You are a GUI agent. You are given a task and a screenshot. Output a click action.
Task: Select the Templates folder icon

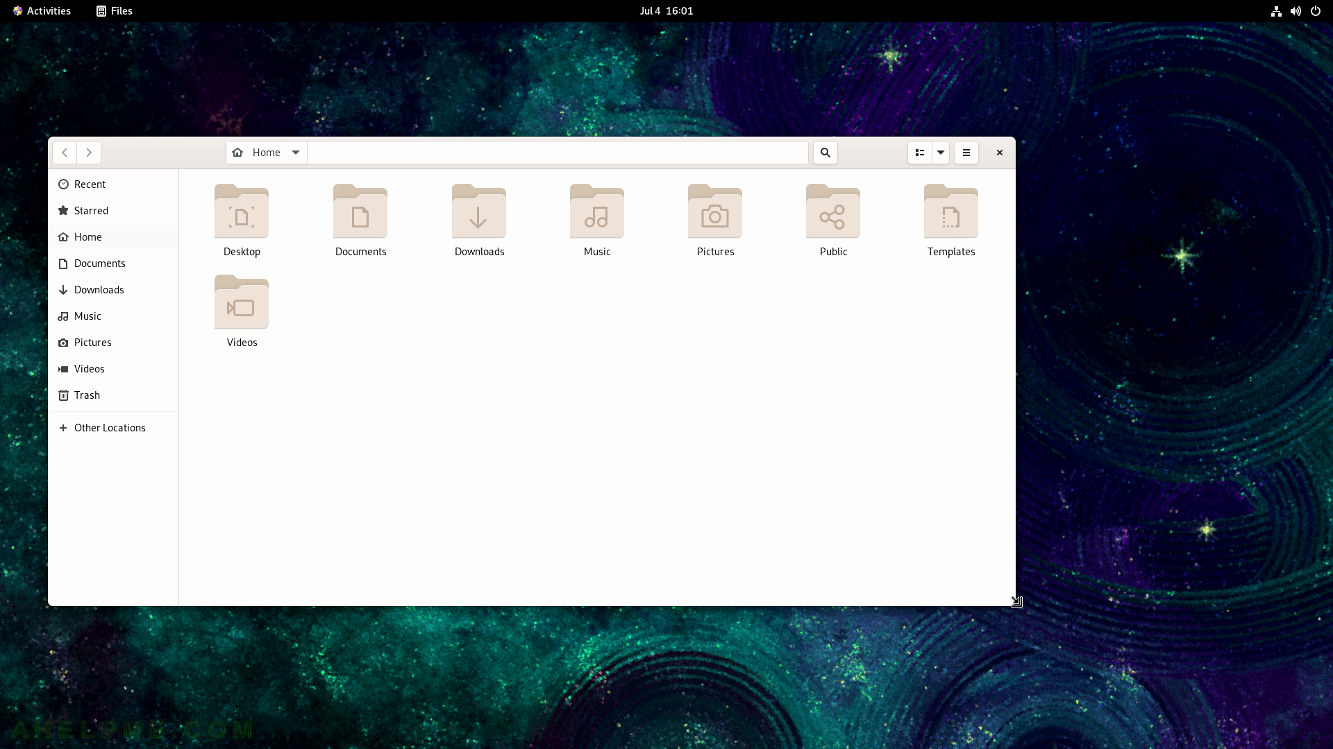click(x=951, y=212)
